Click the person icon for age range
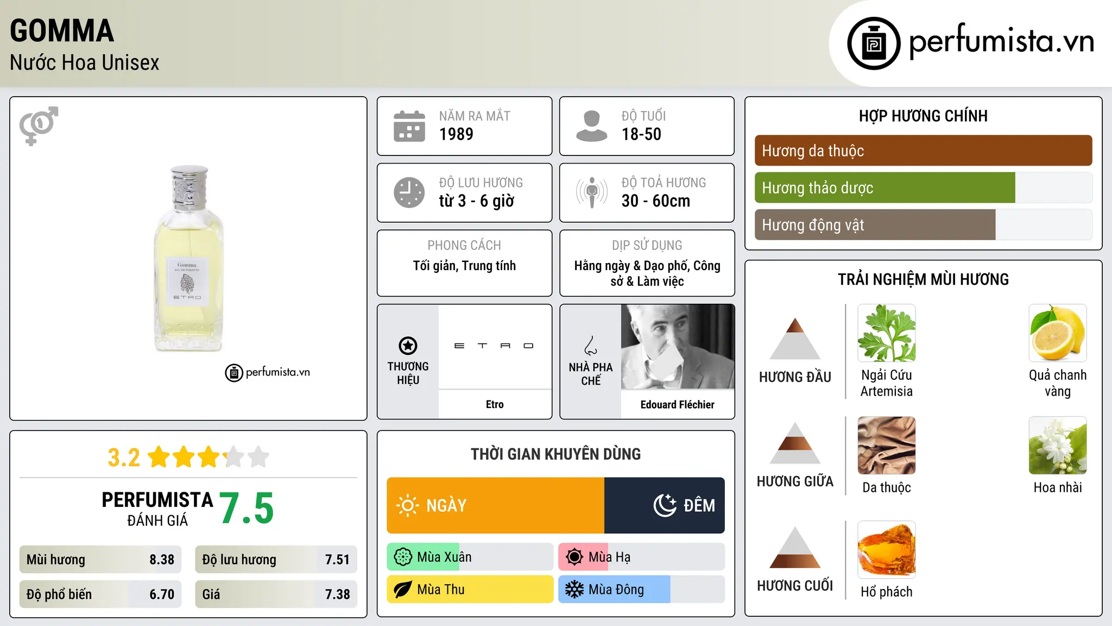 [x=591, y=126]
